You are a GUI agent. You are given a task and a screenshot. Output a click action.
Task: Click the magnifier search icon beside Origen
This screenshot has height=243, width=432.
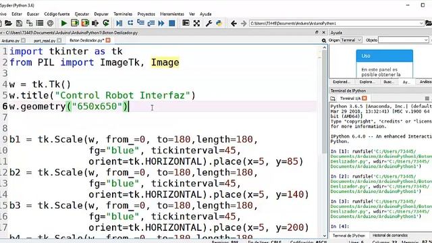pos(324,40)
